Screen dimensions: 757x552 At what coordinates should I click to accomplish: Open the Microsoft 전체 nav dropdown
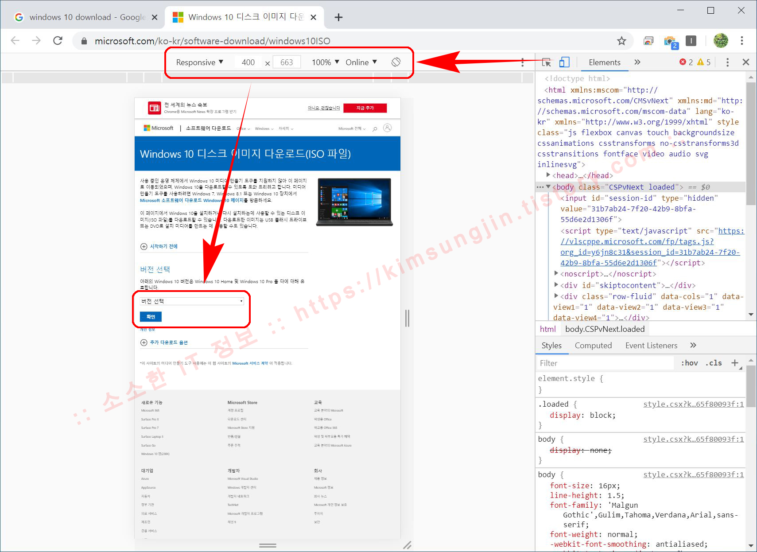352,129
